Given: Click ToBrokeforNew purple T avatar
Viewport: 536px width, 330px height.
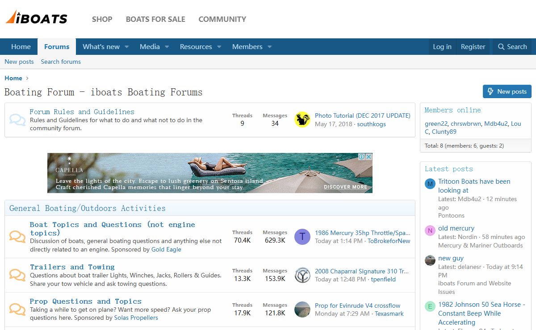Looking at the screenshot, I should point(302,236).
